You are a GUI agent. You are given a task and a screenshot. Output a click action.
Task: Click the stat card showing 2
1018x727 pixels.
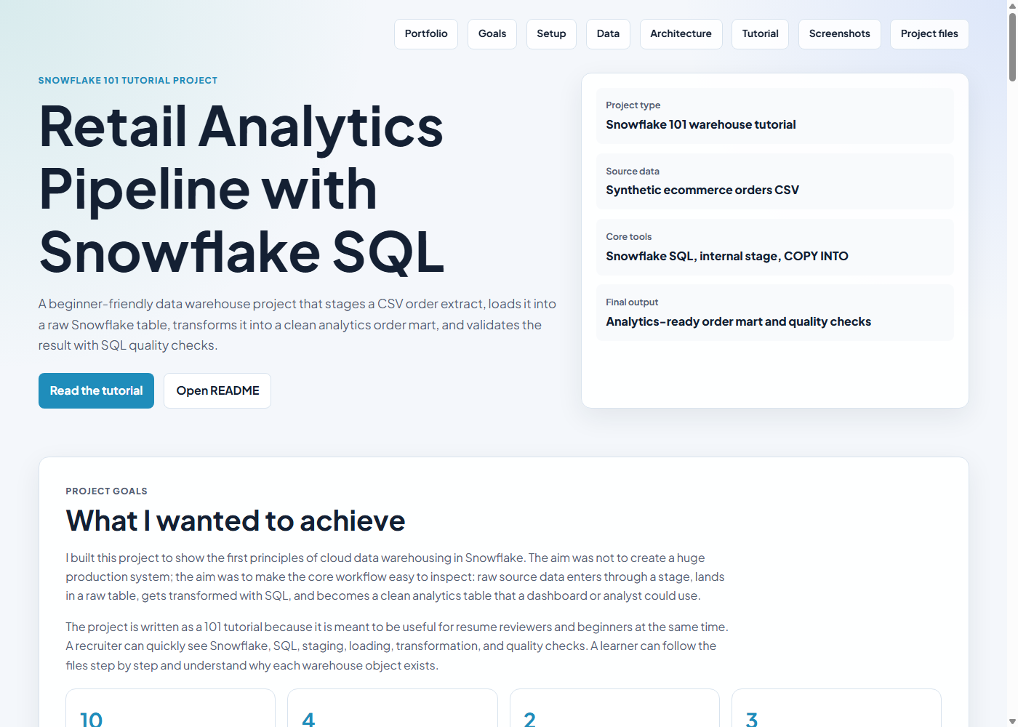pos(614,708)
